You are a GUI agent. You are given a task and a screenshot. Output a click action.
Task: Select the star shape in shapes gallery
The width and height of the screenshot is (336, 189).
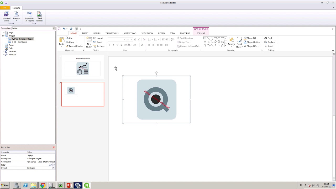tap(222, 45)
